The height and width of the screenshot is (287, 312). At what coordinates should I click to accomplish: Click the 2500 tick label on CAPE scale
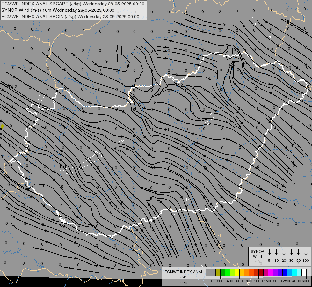(287, 281)
